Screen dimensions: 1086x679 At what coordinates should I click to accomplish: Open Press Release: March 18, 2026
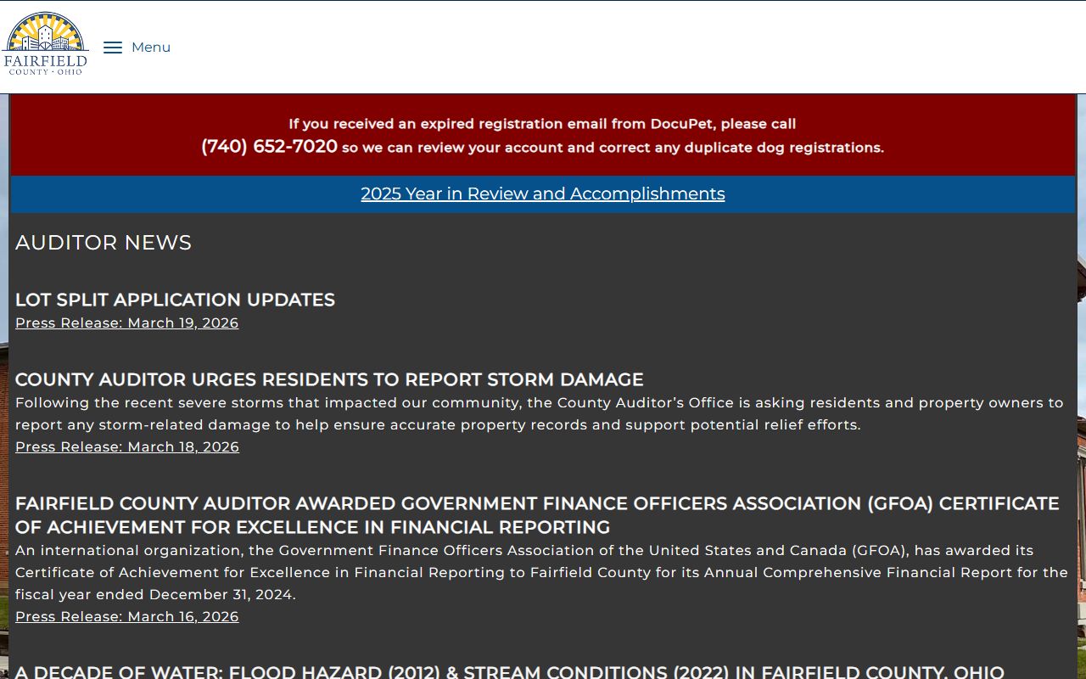(x=127, y=446)
